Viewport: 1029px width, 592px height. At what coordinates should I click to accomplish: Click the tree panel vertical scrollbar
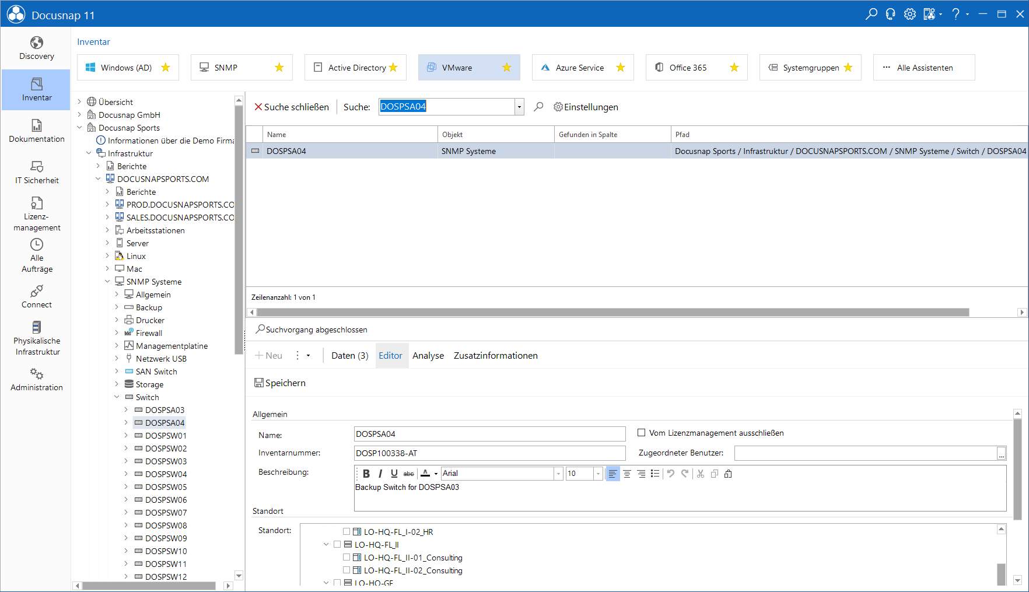click(x=239, y=230)
